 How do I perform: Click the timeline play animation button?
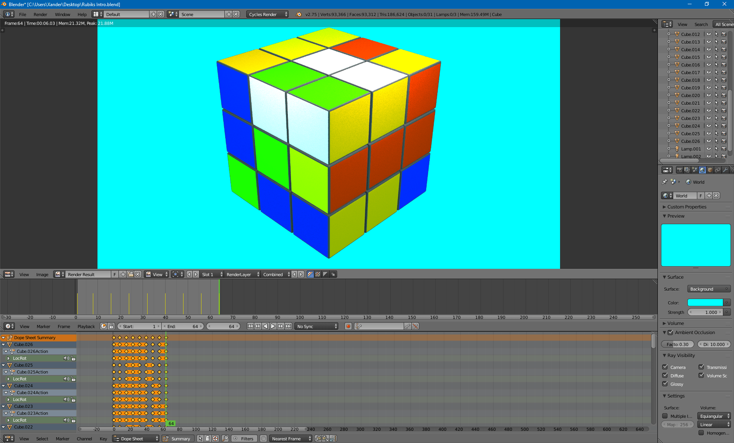273,326
